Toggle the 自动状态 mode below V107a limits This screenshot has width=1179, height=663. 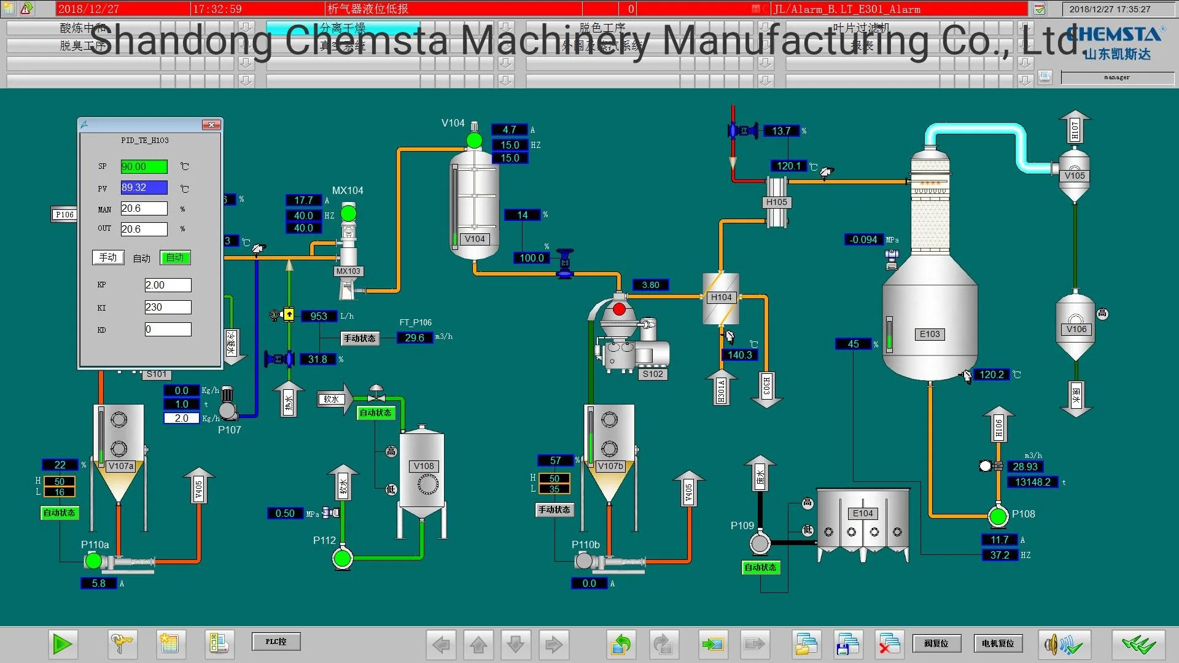[x=59, y=513]
